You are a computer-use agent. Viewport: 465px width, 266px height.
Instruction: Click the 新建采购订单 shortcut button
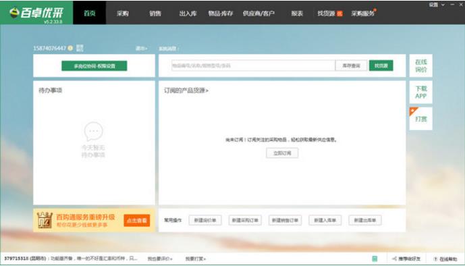pyautogui.click(x=245, y=220)
